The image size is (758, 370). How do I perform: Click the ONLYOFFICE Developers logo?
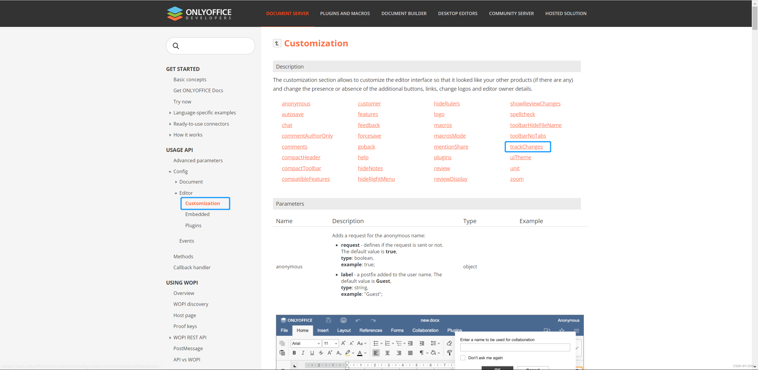coord(199,13)
